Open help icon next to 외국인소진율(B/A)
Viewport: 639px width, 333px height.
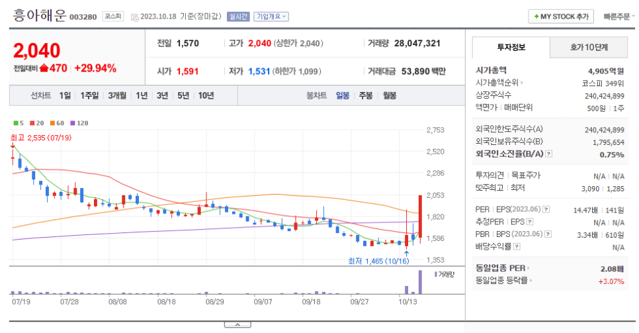click(549, 154)
